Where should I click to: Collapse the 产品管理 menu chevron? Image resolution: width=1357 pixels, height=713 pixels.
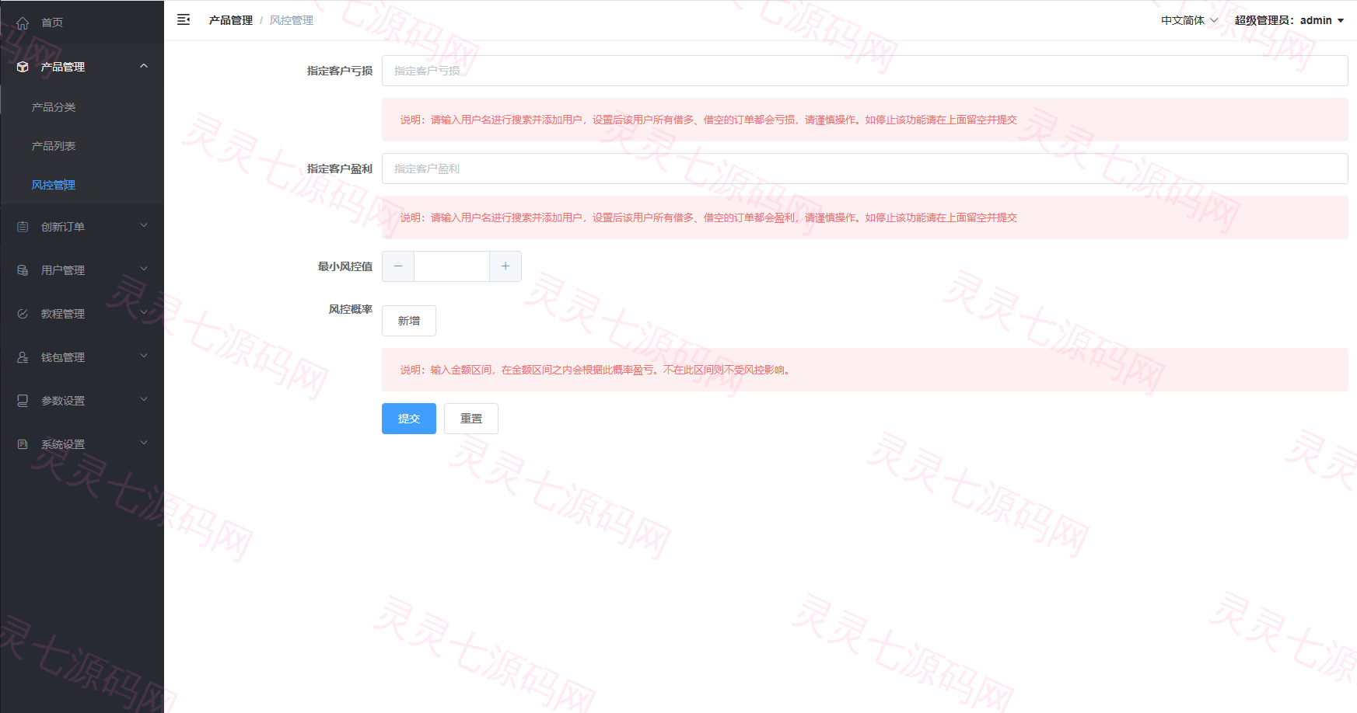[x=144, y=66]
